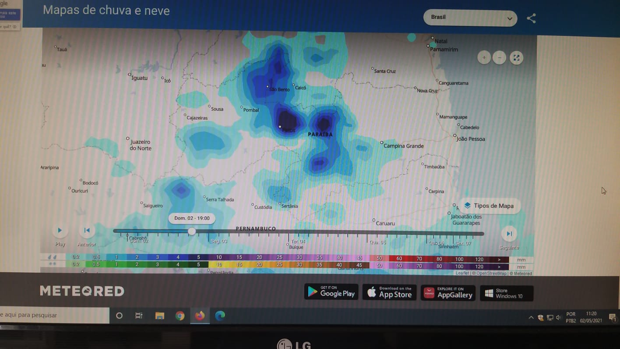Image resolution: width=620 pixels, height=349 pixels.
Task: Open the App Store download badge
Action: click(389, 292)
